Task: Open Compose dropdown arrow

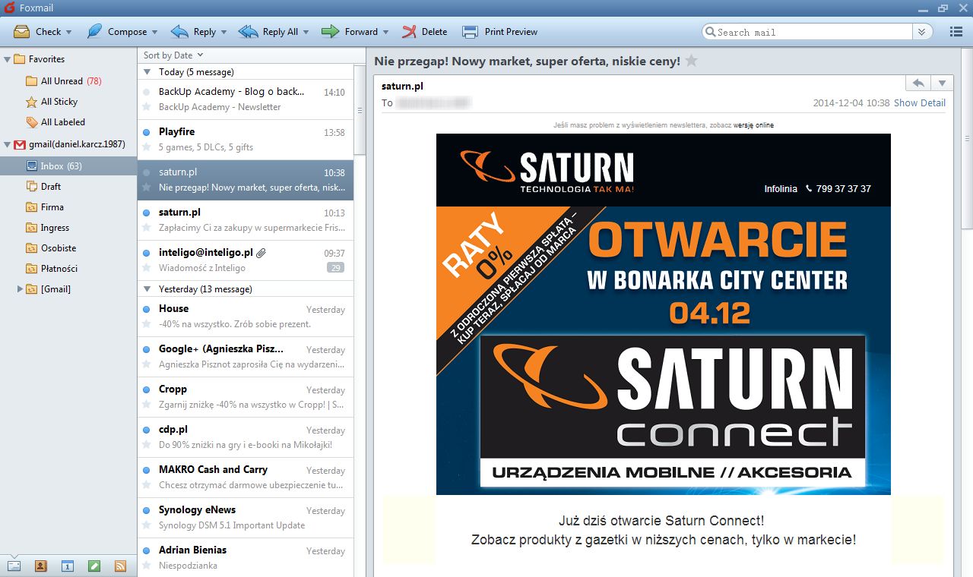Action: (154, 33)
